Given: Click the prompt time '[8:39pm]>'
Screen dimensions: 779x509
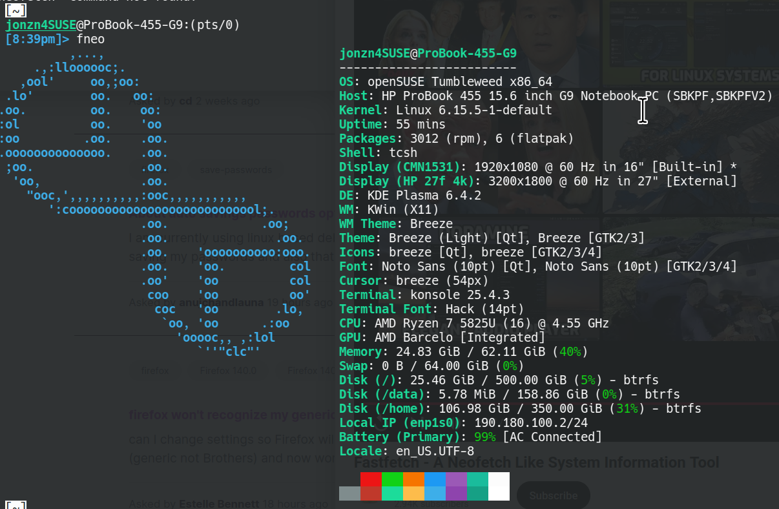Looking at the screenshot, I should click(x=37, y=39).
